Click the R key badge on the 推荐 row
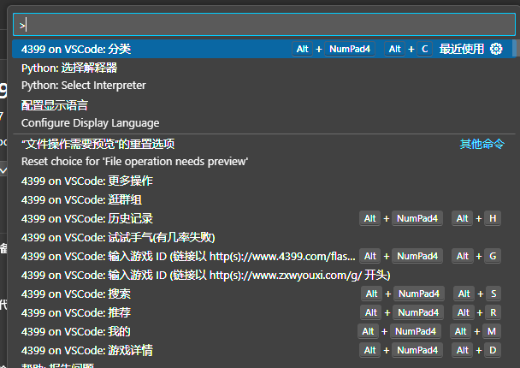 [493, 312]
